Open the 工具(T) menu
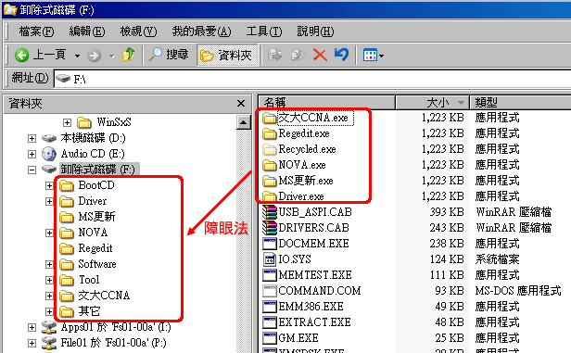Screen dimensions: 571x353 [x=264, y=32]
